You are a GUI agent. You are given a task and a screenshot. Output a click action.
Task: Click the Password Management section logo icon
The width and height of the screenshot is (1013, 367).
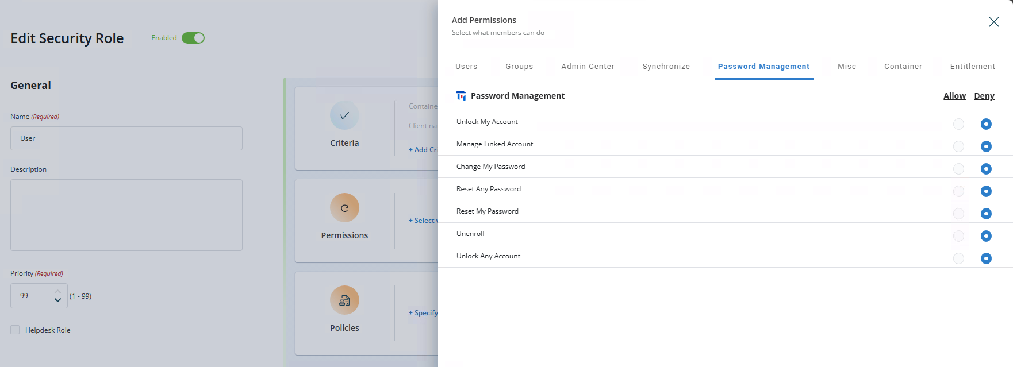461,96
